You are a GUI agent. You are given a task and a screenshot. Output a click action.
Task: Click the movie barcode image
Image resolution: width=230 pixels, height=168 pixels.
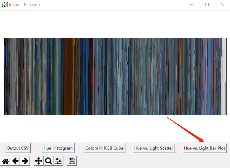115,77
